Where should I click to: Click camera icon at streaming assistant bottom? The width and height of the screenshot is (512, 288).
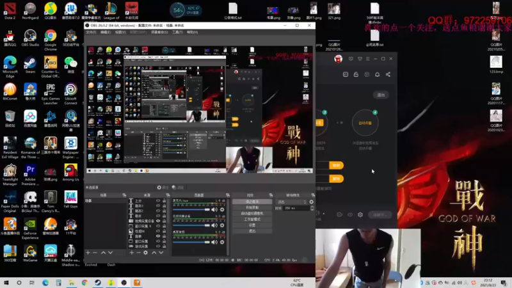click(x=339, y=214)
